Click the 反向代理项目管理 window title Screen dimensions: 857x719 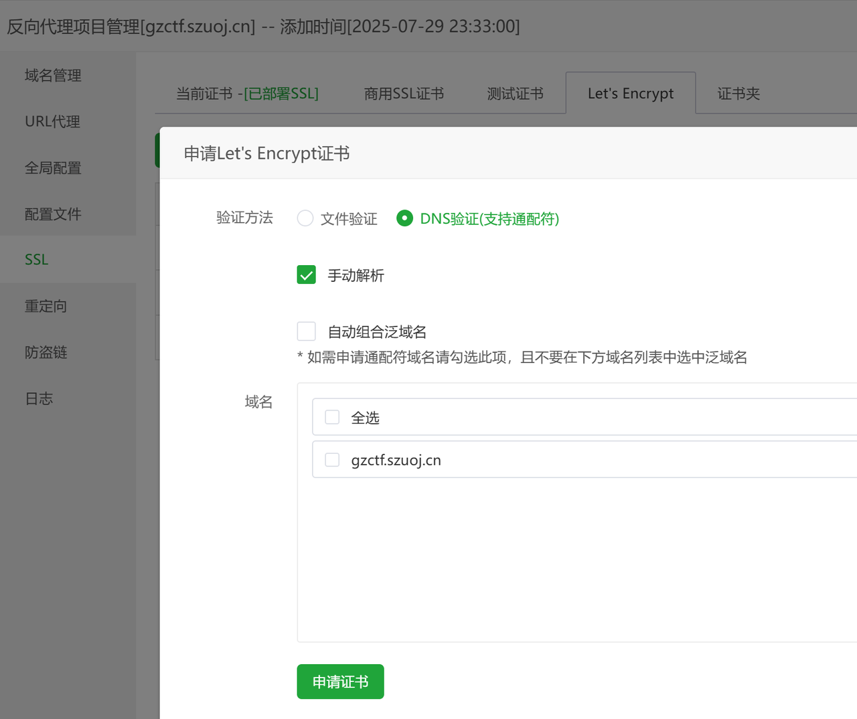click(263, 27)
